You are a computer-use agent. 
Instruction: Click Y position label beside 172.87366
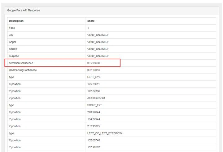(15, 91)
